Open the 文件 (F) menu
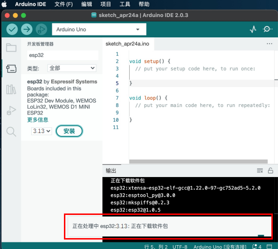Image resolution: width=278 pixels, height=249 pixels. pos(63,4)
